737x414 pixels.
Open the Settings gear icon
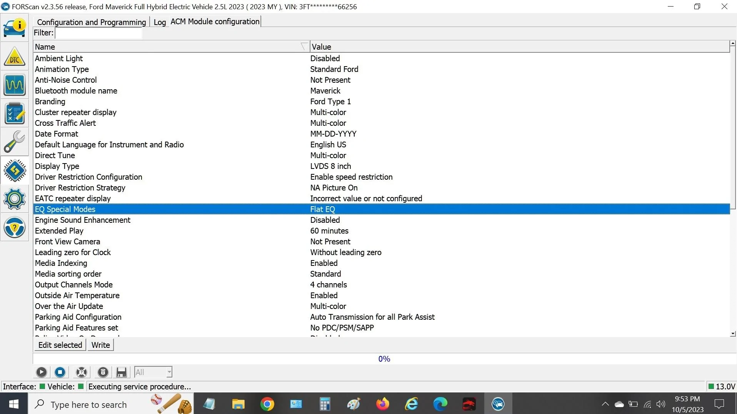(15, 199)
